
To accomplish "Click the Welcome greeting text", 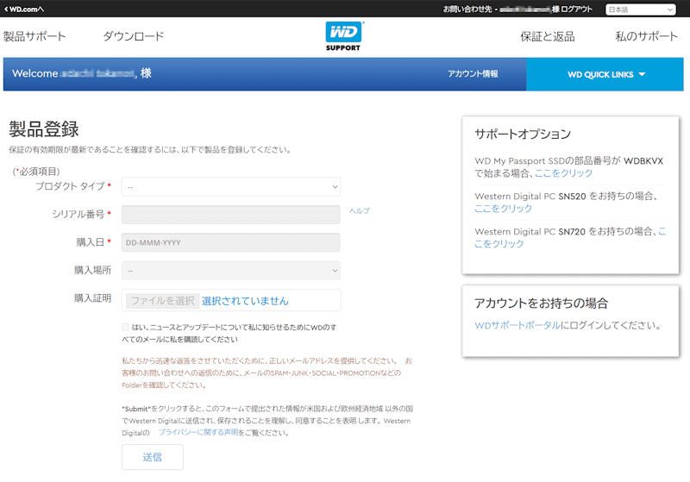I will (x=82, y=73).
